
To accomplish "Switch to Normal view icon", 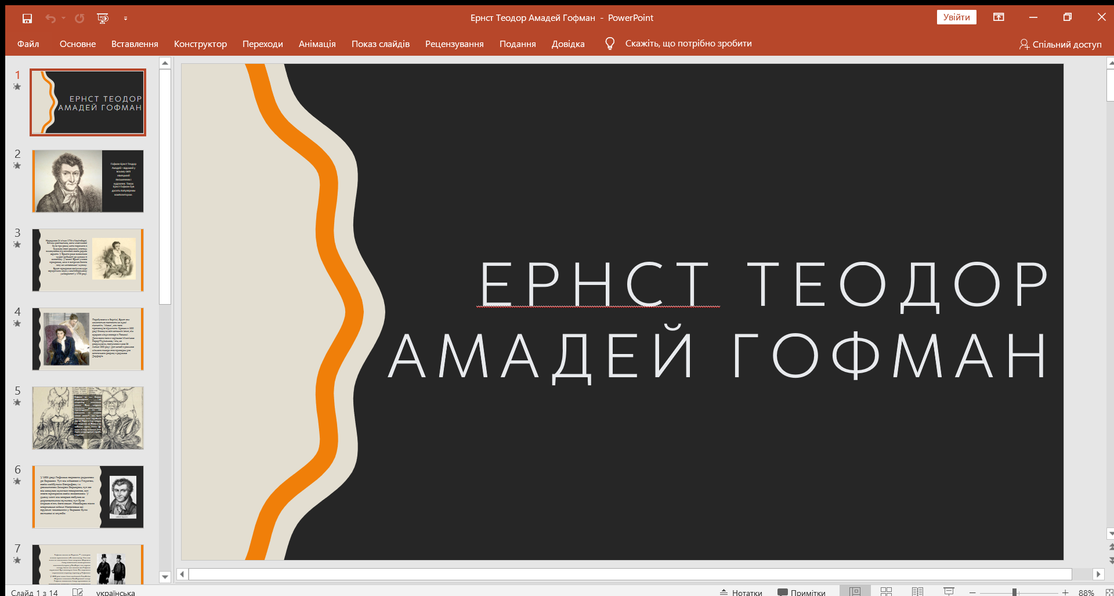I will tap(855, 591).
